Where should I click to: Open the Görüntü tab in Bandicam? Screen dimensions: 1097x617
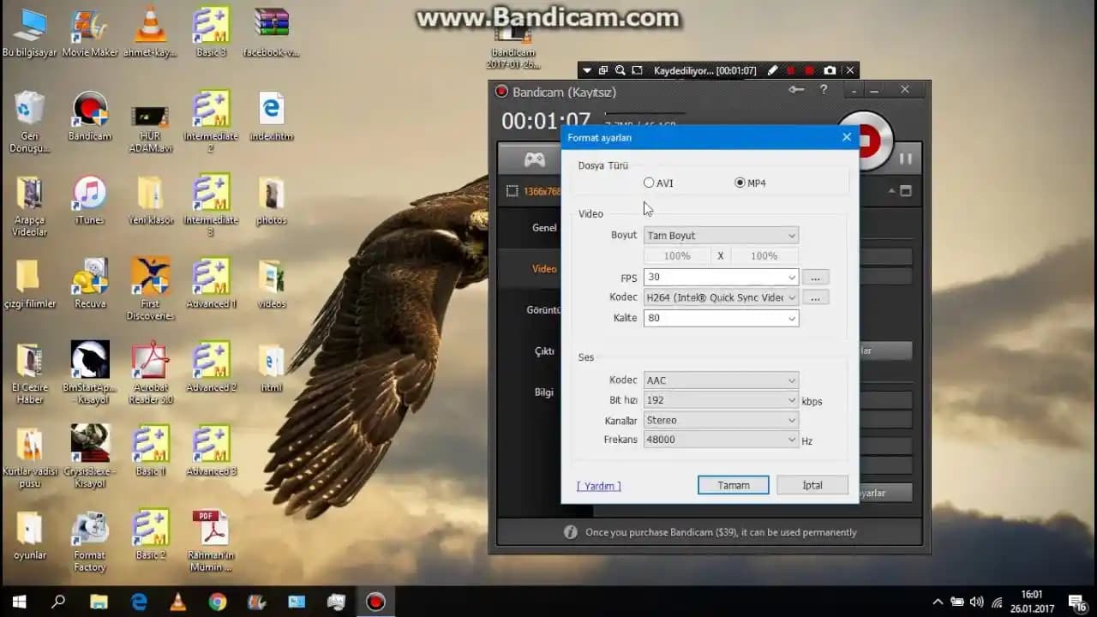[x=543, y=310]
